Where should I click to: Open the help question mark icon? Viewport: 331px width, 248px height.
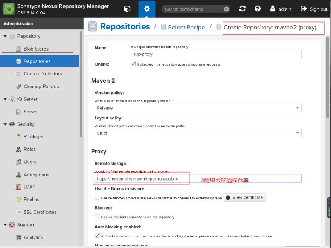point(258,9)
